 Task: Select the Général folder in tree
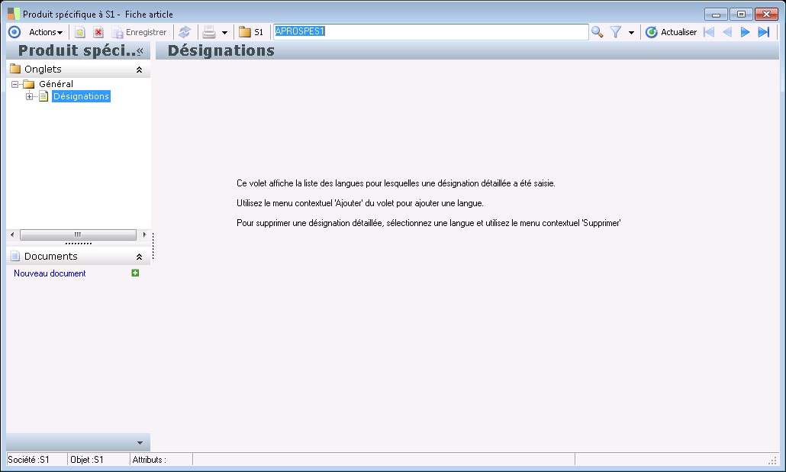[56, 84]
